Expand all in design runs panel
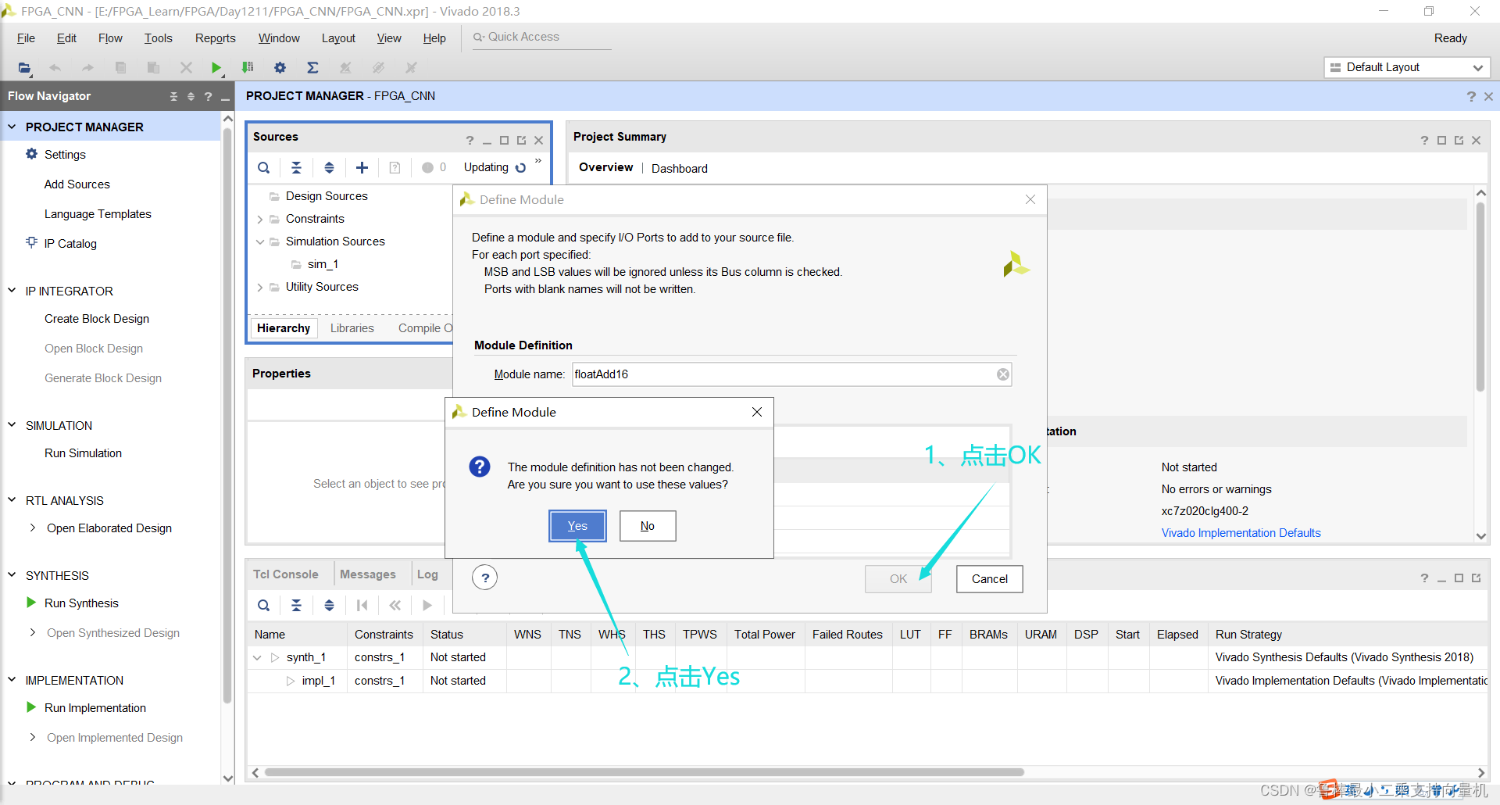 point(329,605)
